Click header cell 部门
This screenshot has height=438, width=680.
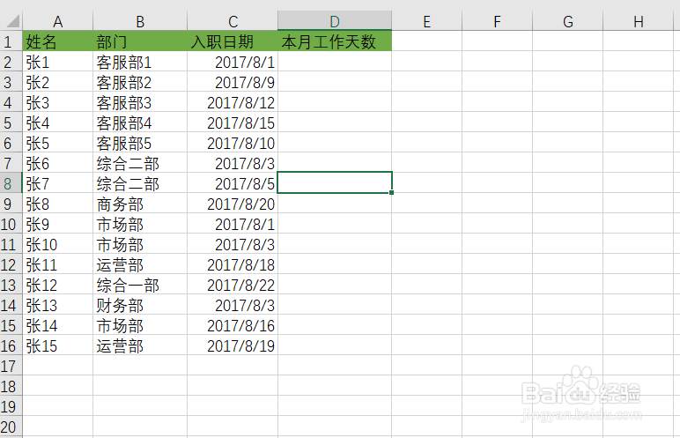point(140,41)
